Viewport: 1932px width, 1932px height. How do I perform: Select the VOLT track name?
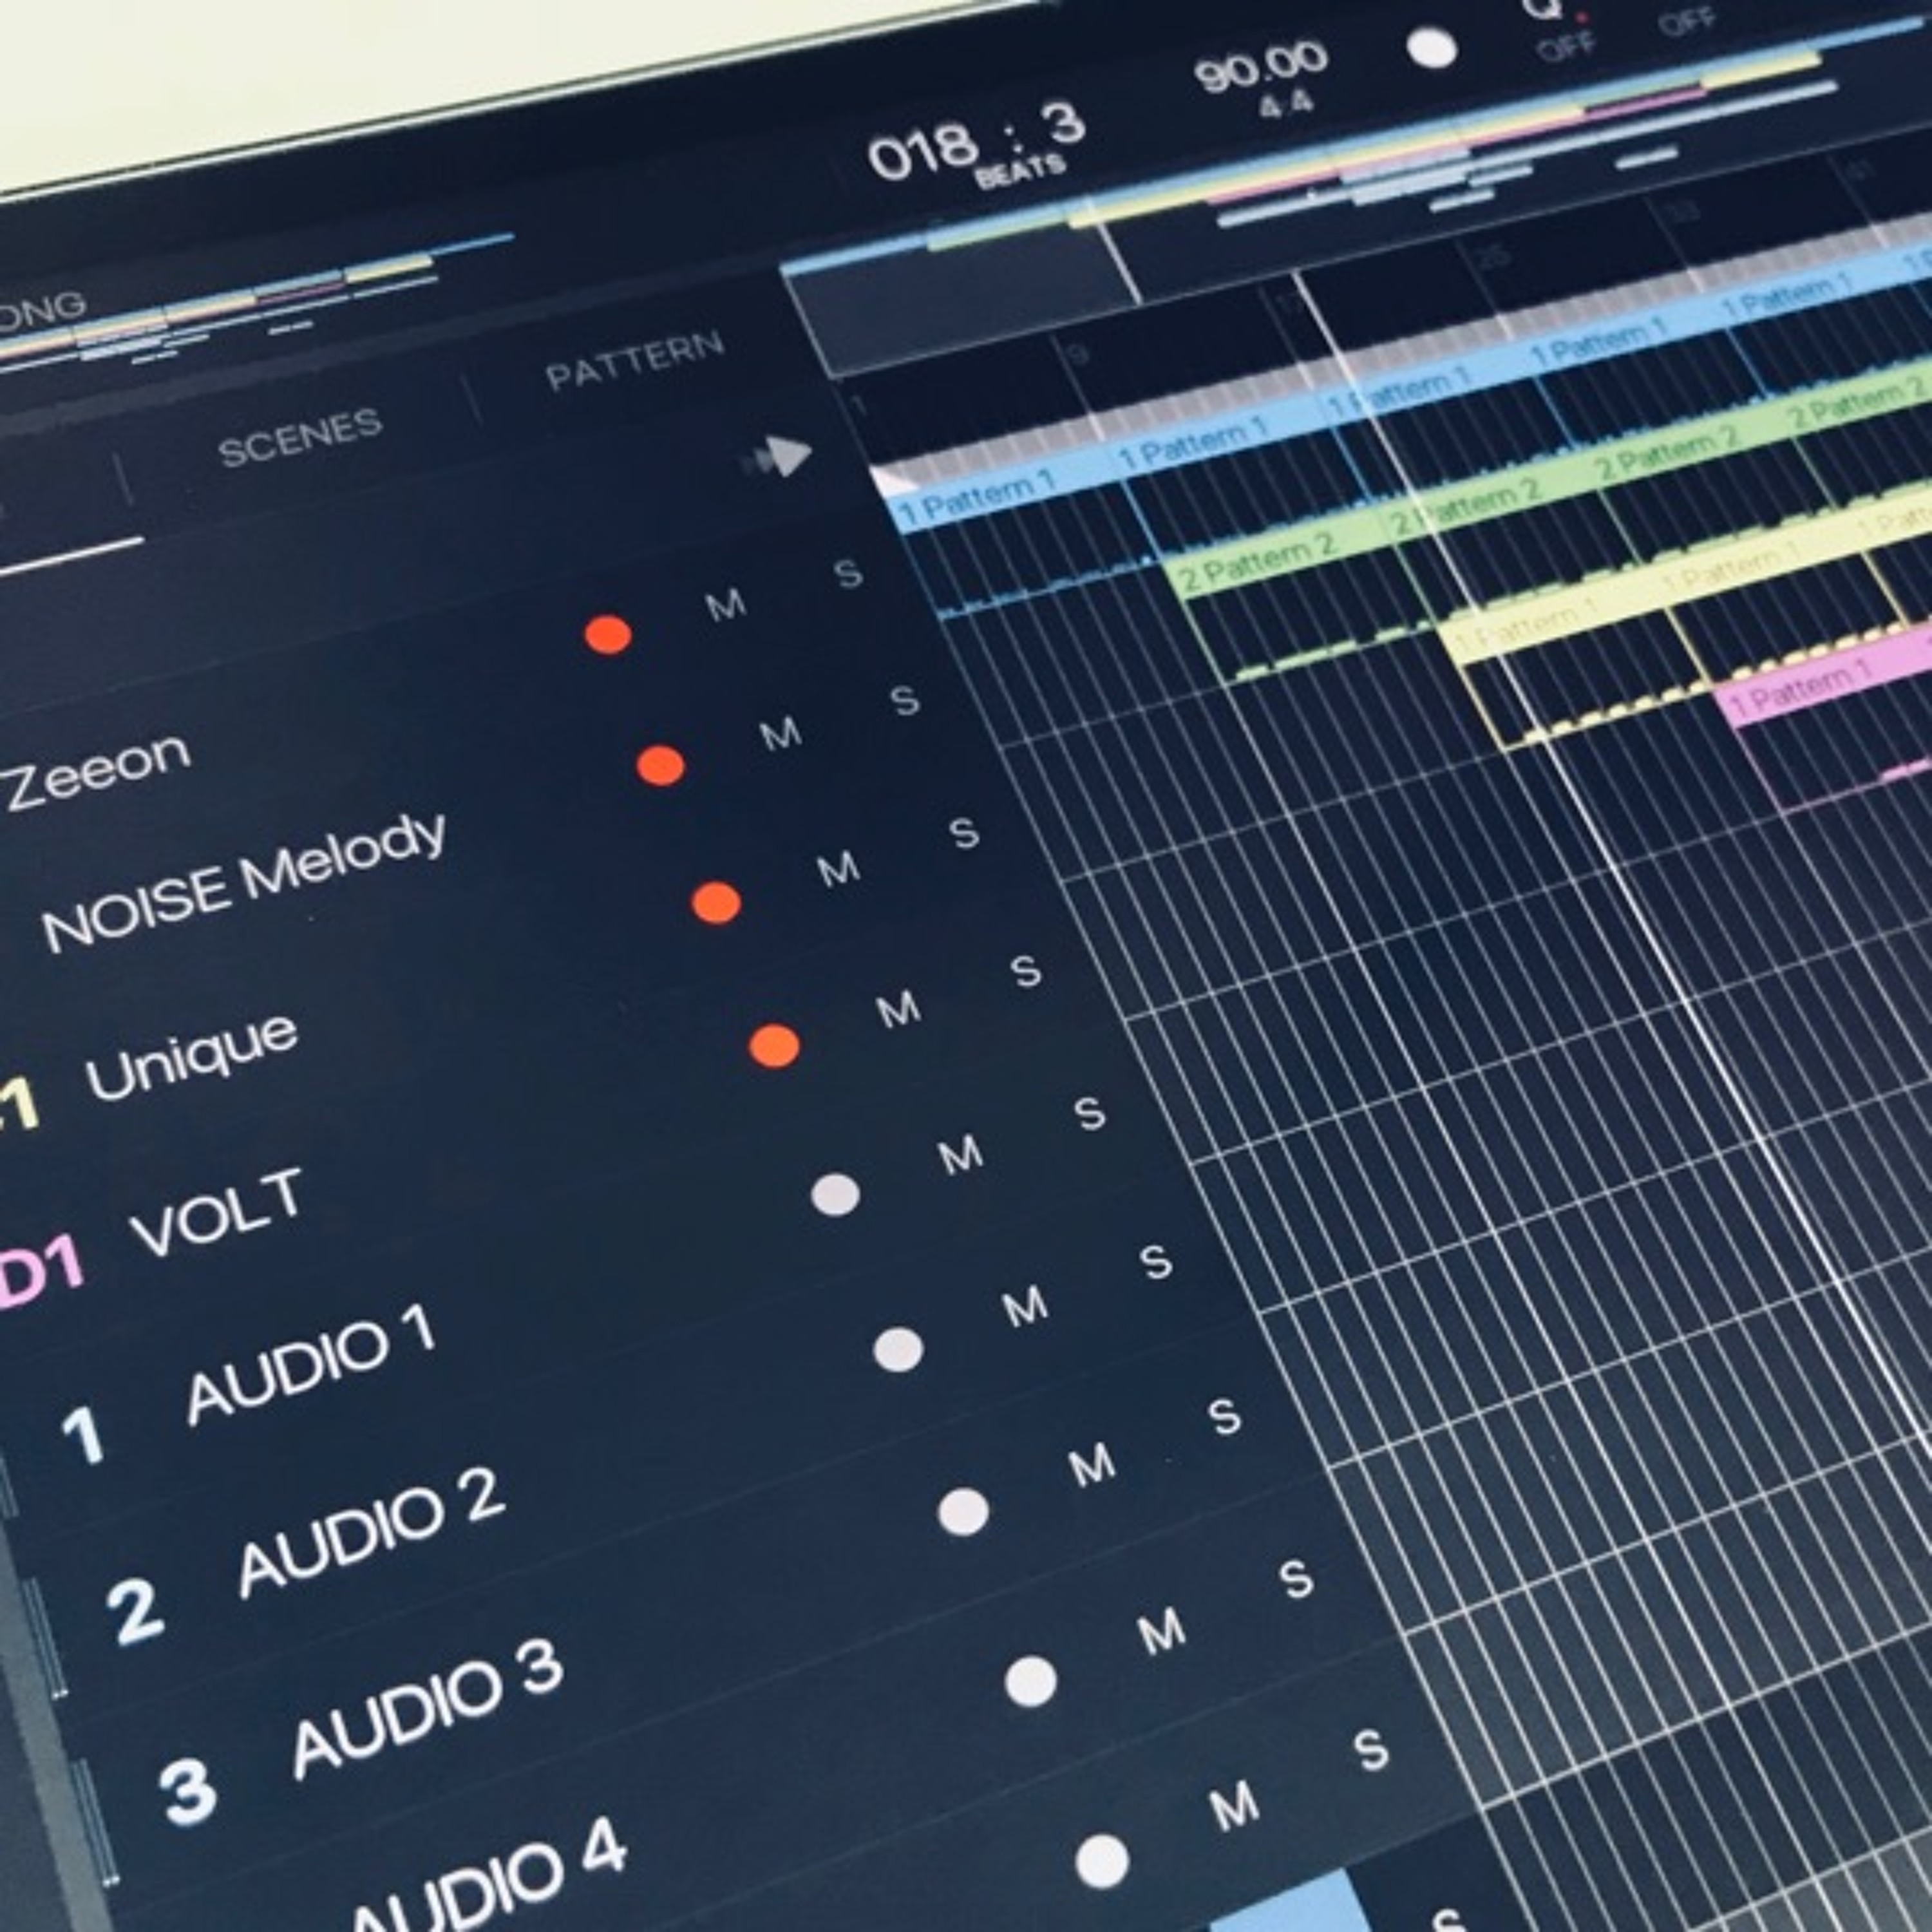point(218,1212)
